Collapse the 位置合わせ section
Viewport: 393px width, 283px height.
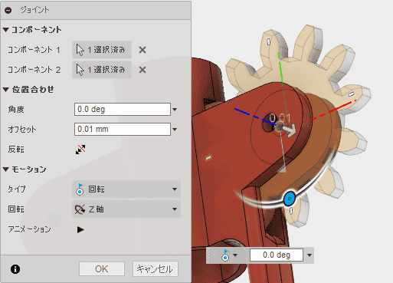[6, 90]
